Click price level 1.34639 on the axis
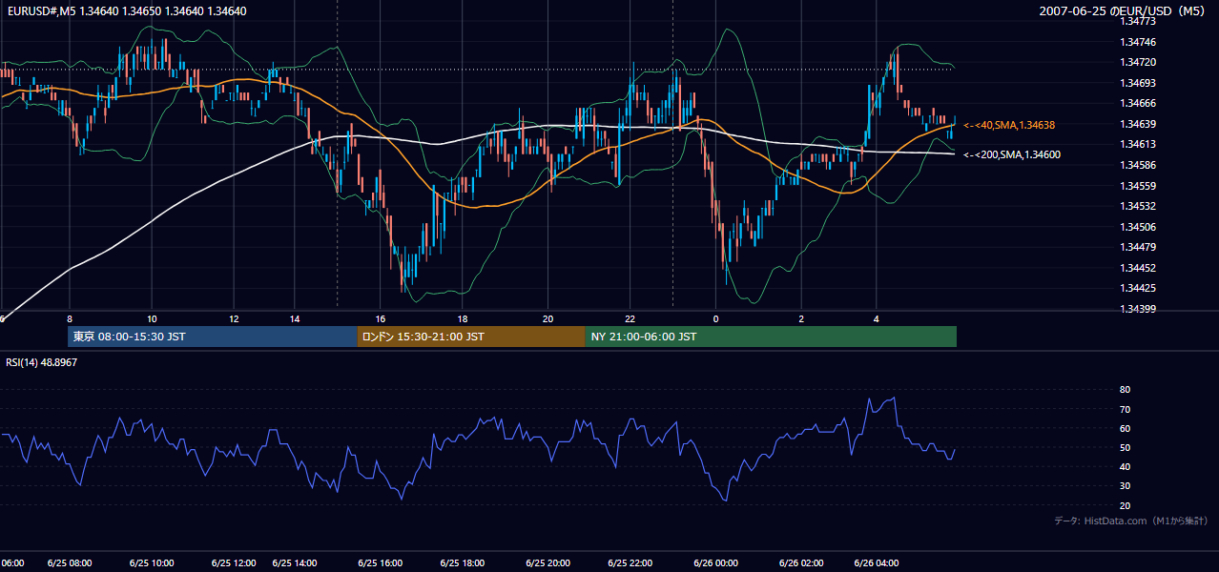The image size is (1219, 572). click(1139, 124)
